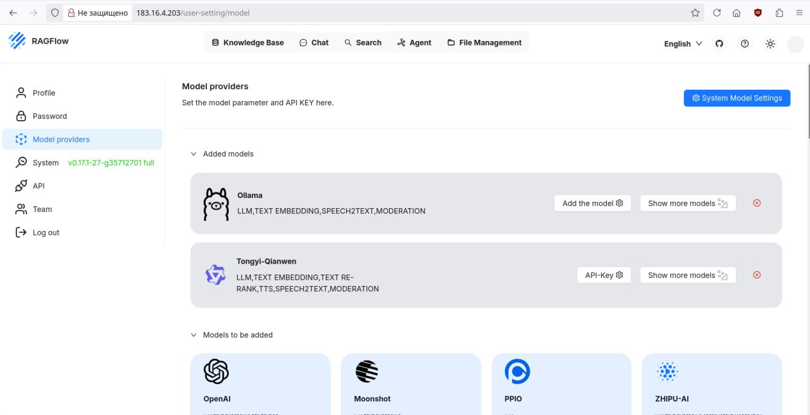This screenshot has width=810, height=415.
Task: Open the Knowledge Base tab
Action: tap(247, 42)
